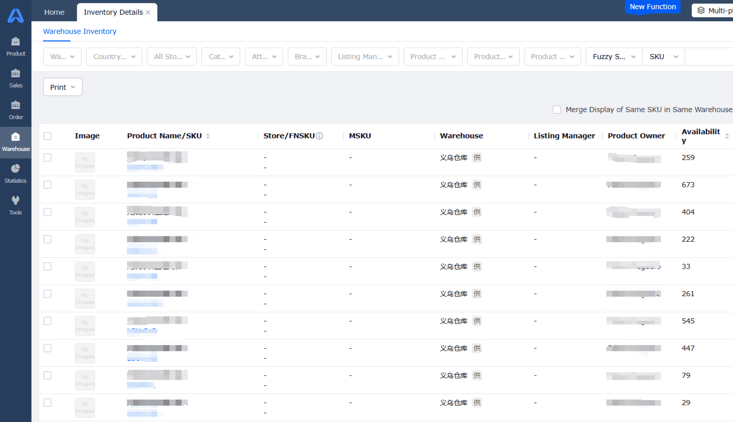This screenshot has height=422, width=733.
Task: Select the Warehouse Inventory tab
Action: 80,31
